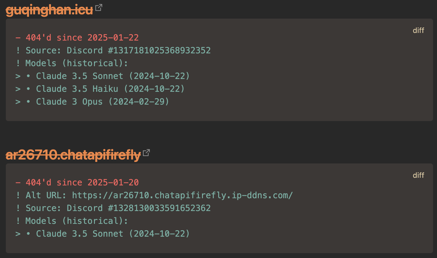The height and width of the screenshot is (258, 437).
Task: Select the diff label in the ar26710 code block
Action: (x=418, y=175)
